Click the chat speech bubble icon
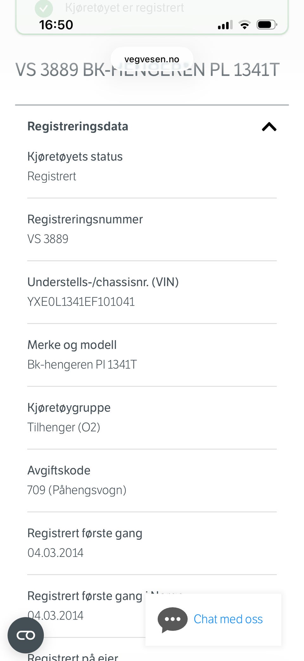 [x=172, y=620]
